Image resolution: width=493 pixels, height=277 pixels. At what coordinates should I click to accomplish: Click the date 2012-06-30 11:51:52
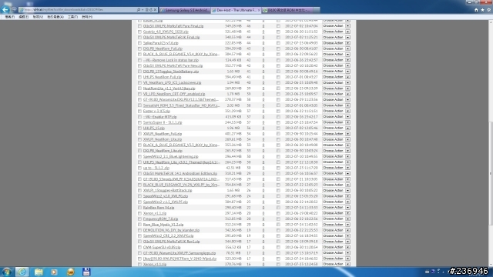(301, 32)
